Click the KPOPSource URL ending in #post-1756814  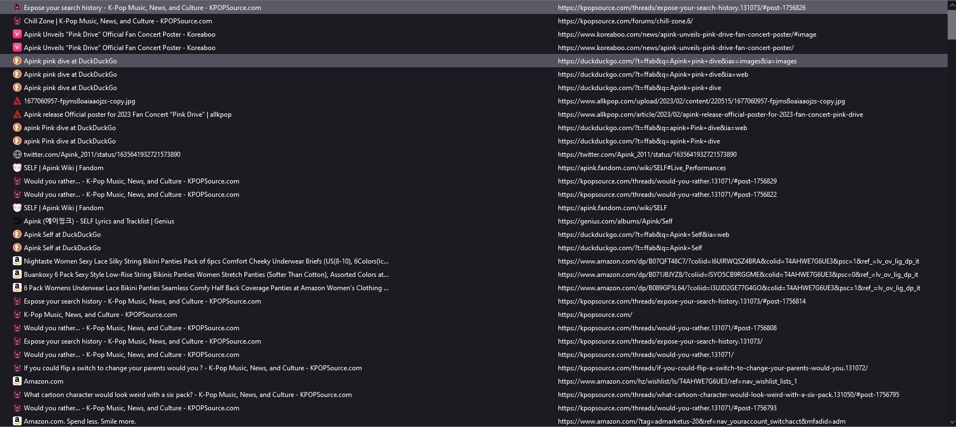(682, 301)
